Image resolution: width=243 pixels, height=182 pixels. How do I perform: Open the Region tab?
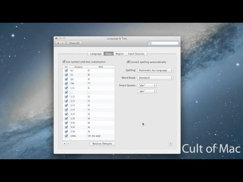click(120, 54)
